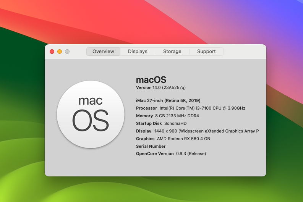Screen dimensions: 303x202
Task: Click empty title bar right of Support tab
Action: [245, 52]
